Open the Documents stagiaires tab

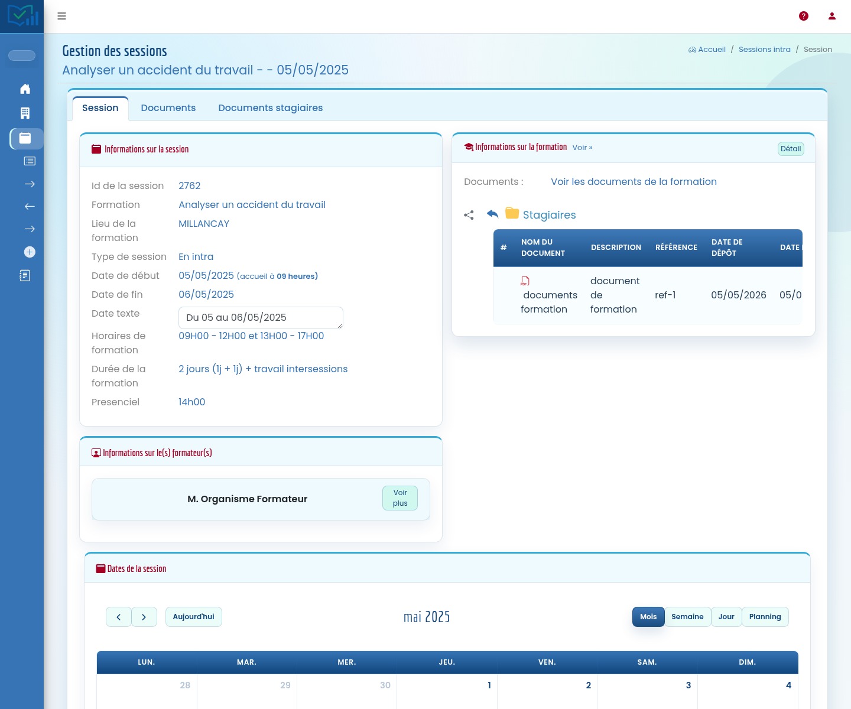pyautogui.click(x=271, y=108)
